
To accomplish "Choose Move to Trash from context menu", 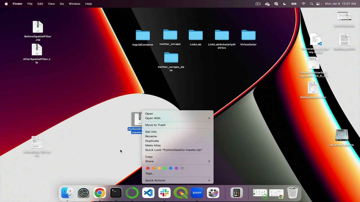I will pos(155,125).
